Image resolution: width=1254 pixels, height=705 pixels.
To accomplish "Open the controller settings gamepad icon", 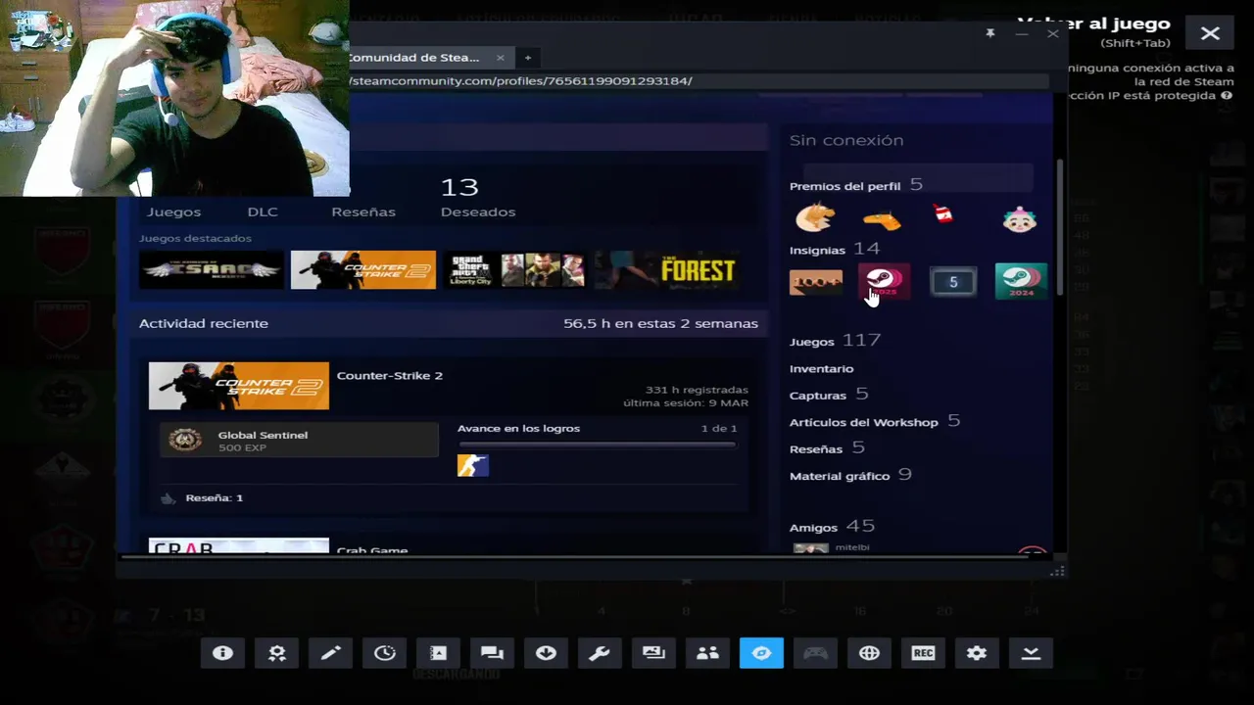I will [815, 653].
